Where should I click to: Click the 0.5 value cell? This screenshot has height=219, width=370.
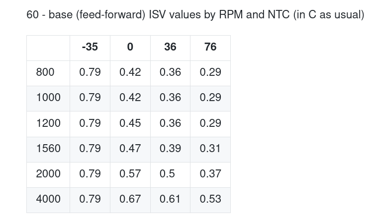[x=167, y=173]
